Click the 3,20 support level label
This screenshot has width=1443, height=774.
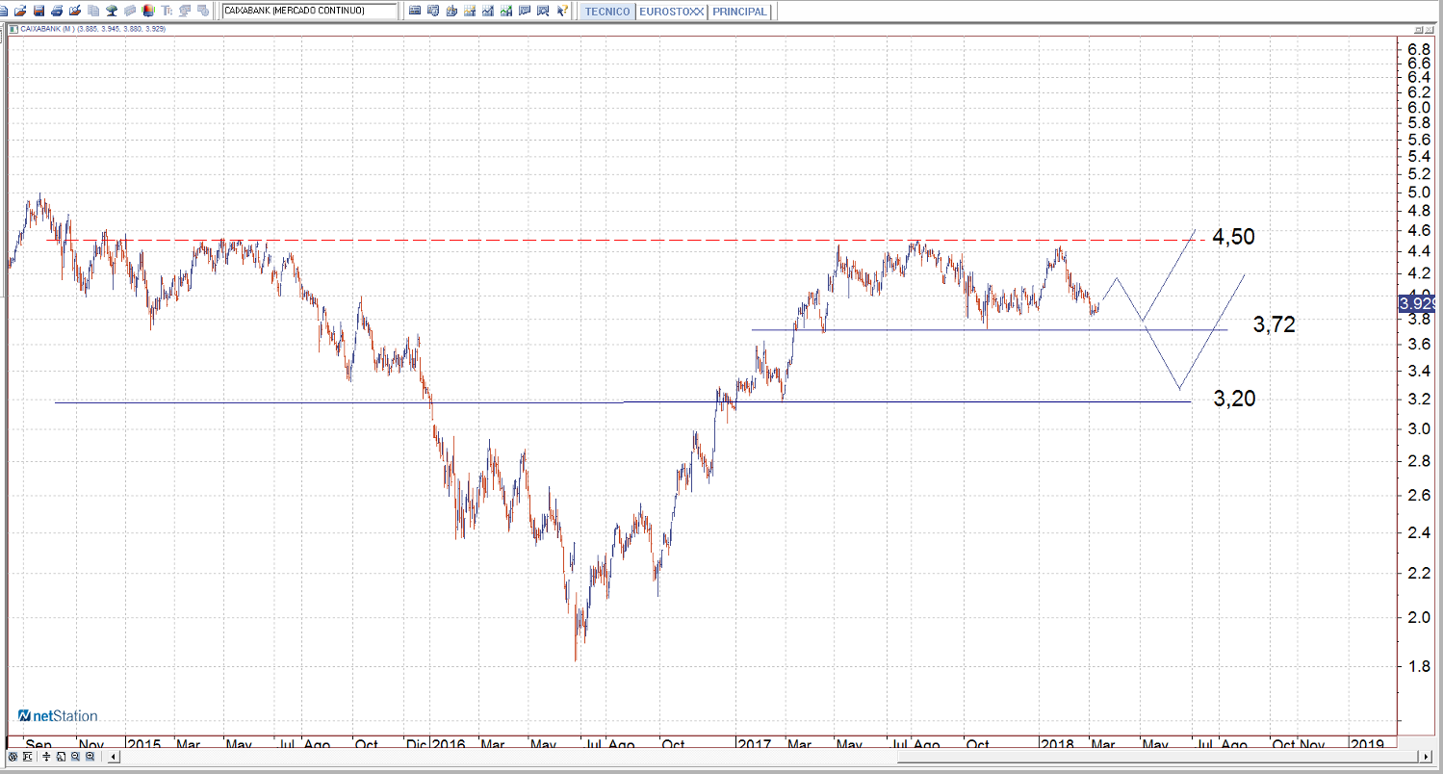(x=1234, y=399)
